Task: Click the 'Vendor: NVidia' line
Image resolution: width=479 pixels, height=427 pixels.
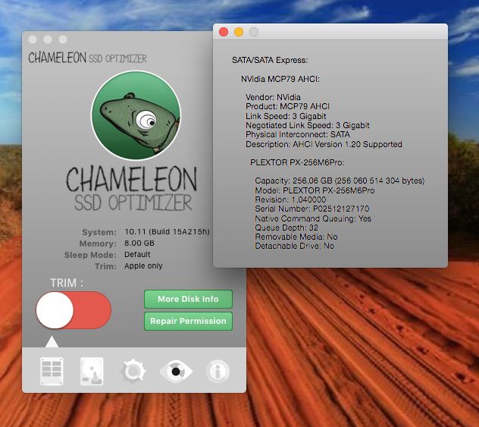Action: [x=273, y=97]
